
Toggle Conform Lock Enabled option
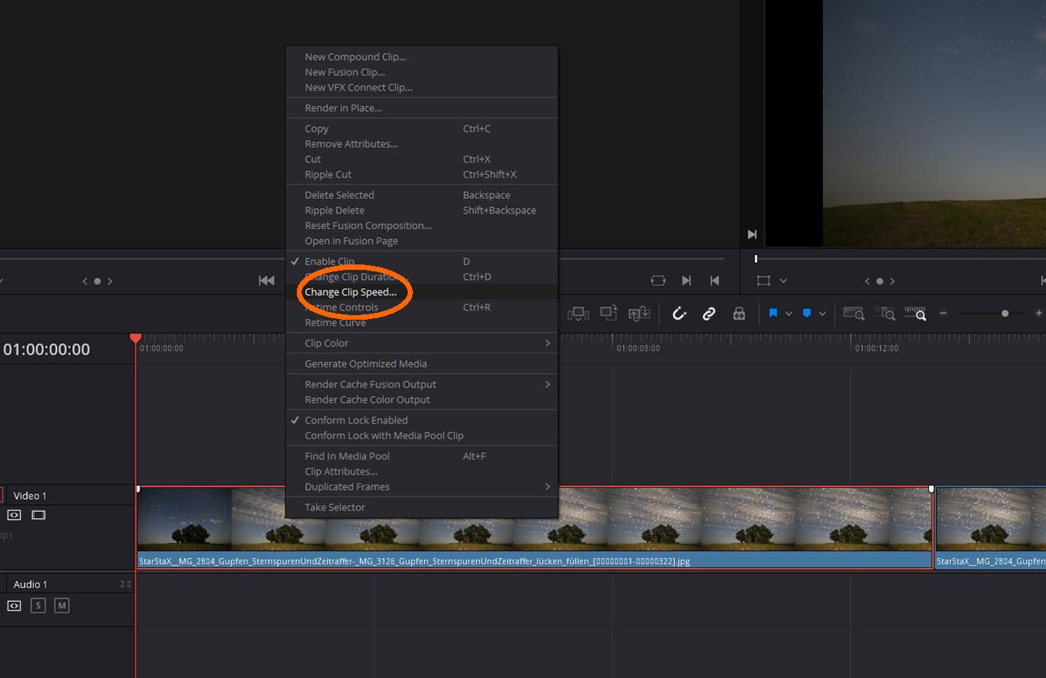point(355,420)
